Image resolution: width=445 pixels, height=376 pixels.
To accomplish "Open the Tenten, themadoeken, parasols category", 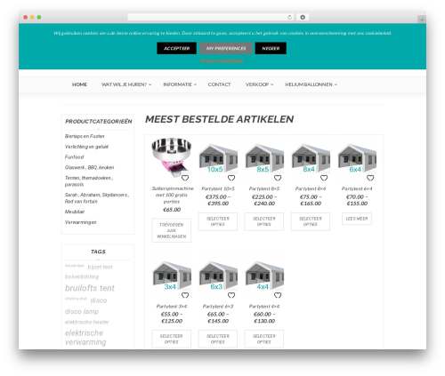I will click(x=89, y=181).
